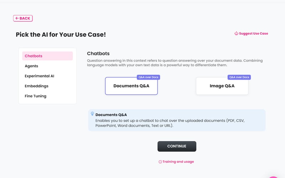Open the Experimental AI category
The height and width of the screenshot is (178, 285).
(39, 76)
